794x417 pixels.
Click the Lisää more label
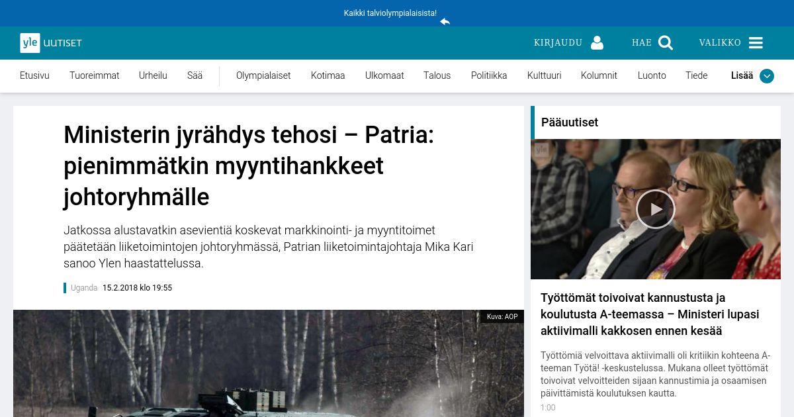pyautogui.click(x=742, y=75)
